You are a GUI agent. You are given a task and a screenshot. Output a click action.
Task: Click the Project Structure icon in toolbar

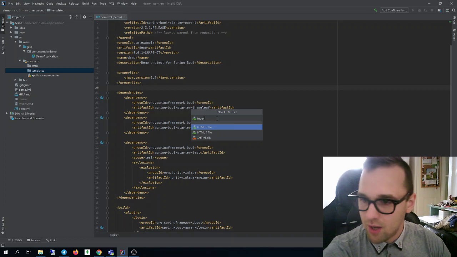(440, 10)
